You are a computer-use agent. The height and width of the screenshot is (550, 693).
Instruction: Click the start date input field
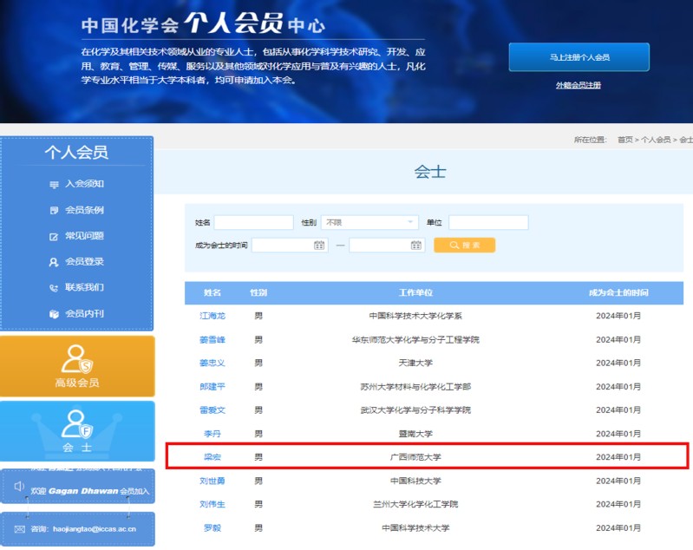pos(290,245)
